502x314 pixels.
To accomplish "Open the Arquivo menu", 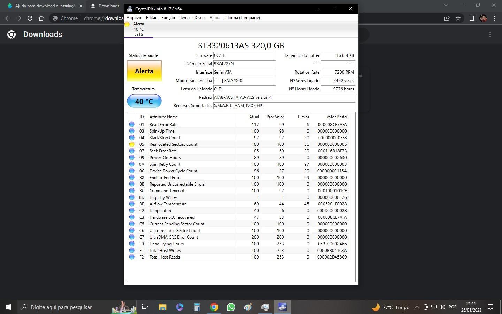I will (x=134, y=18).
